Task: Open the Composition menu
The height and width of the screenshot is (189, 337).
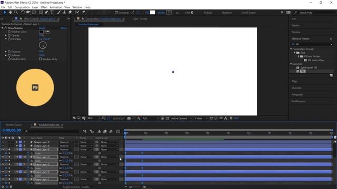Action: (22, 7)
